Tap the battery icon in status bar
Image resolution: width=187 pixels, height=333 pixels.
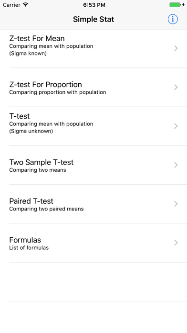175,5
